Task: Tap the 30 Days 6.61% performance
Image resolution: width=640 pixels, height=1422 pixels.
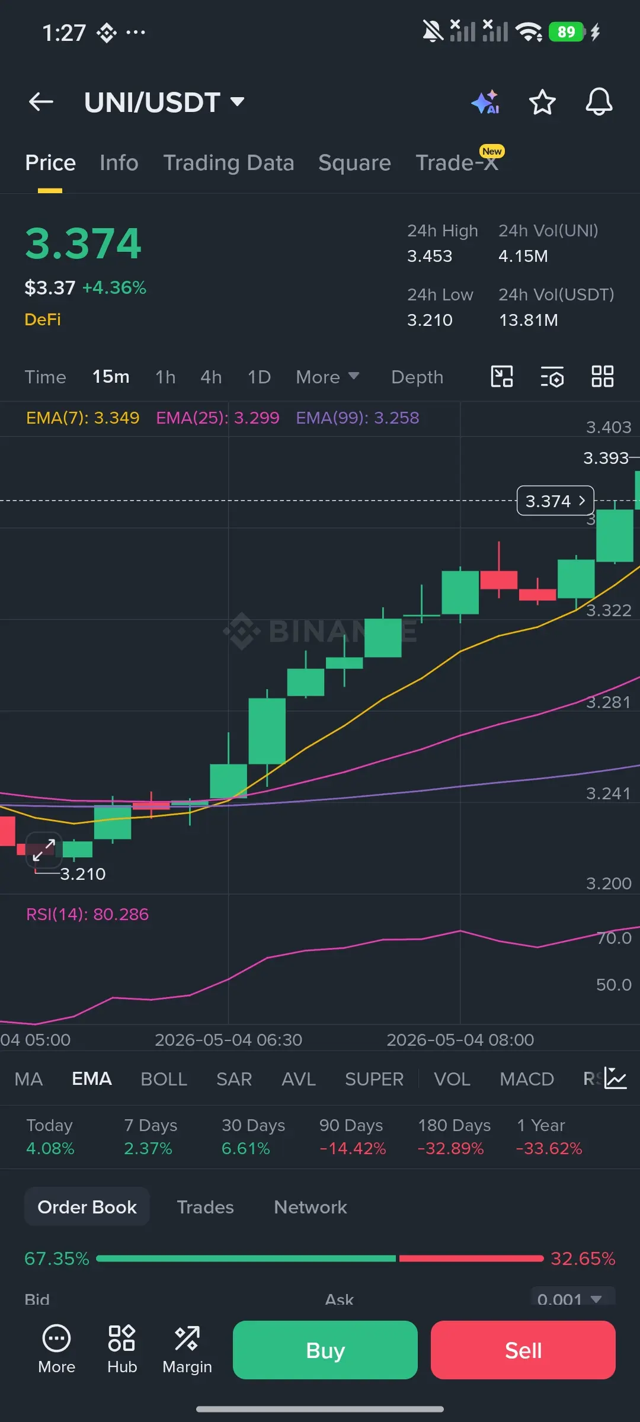Action: point(253,1136)
